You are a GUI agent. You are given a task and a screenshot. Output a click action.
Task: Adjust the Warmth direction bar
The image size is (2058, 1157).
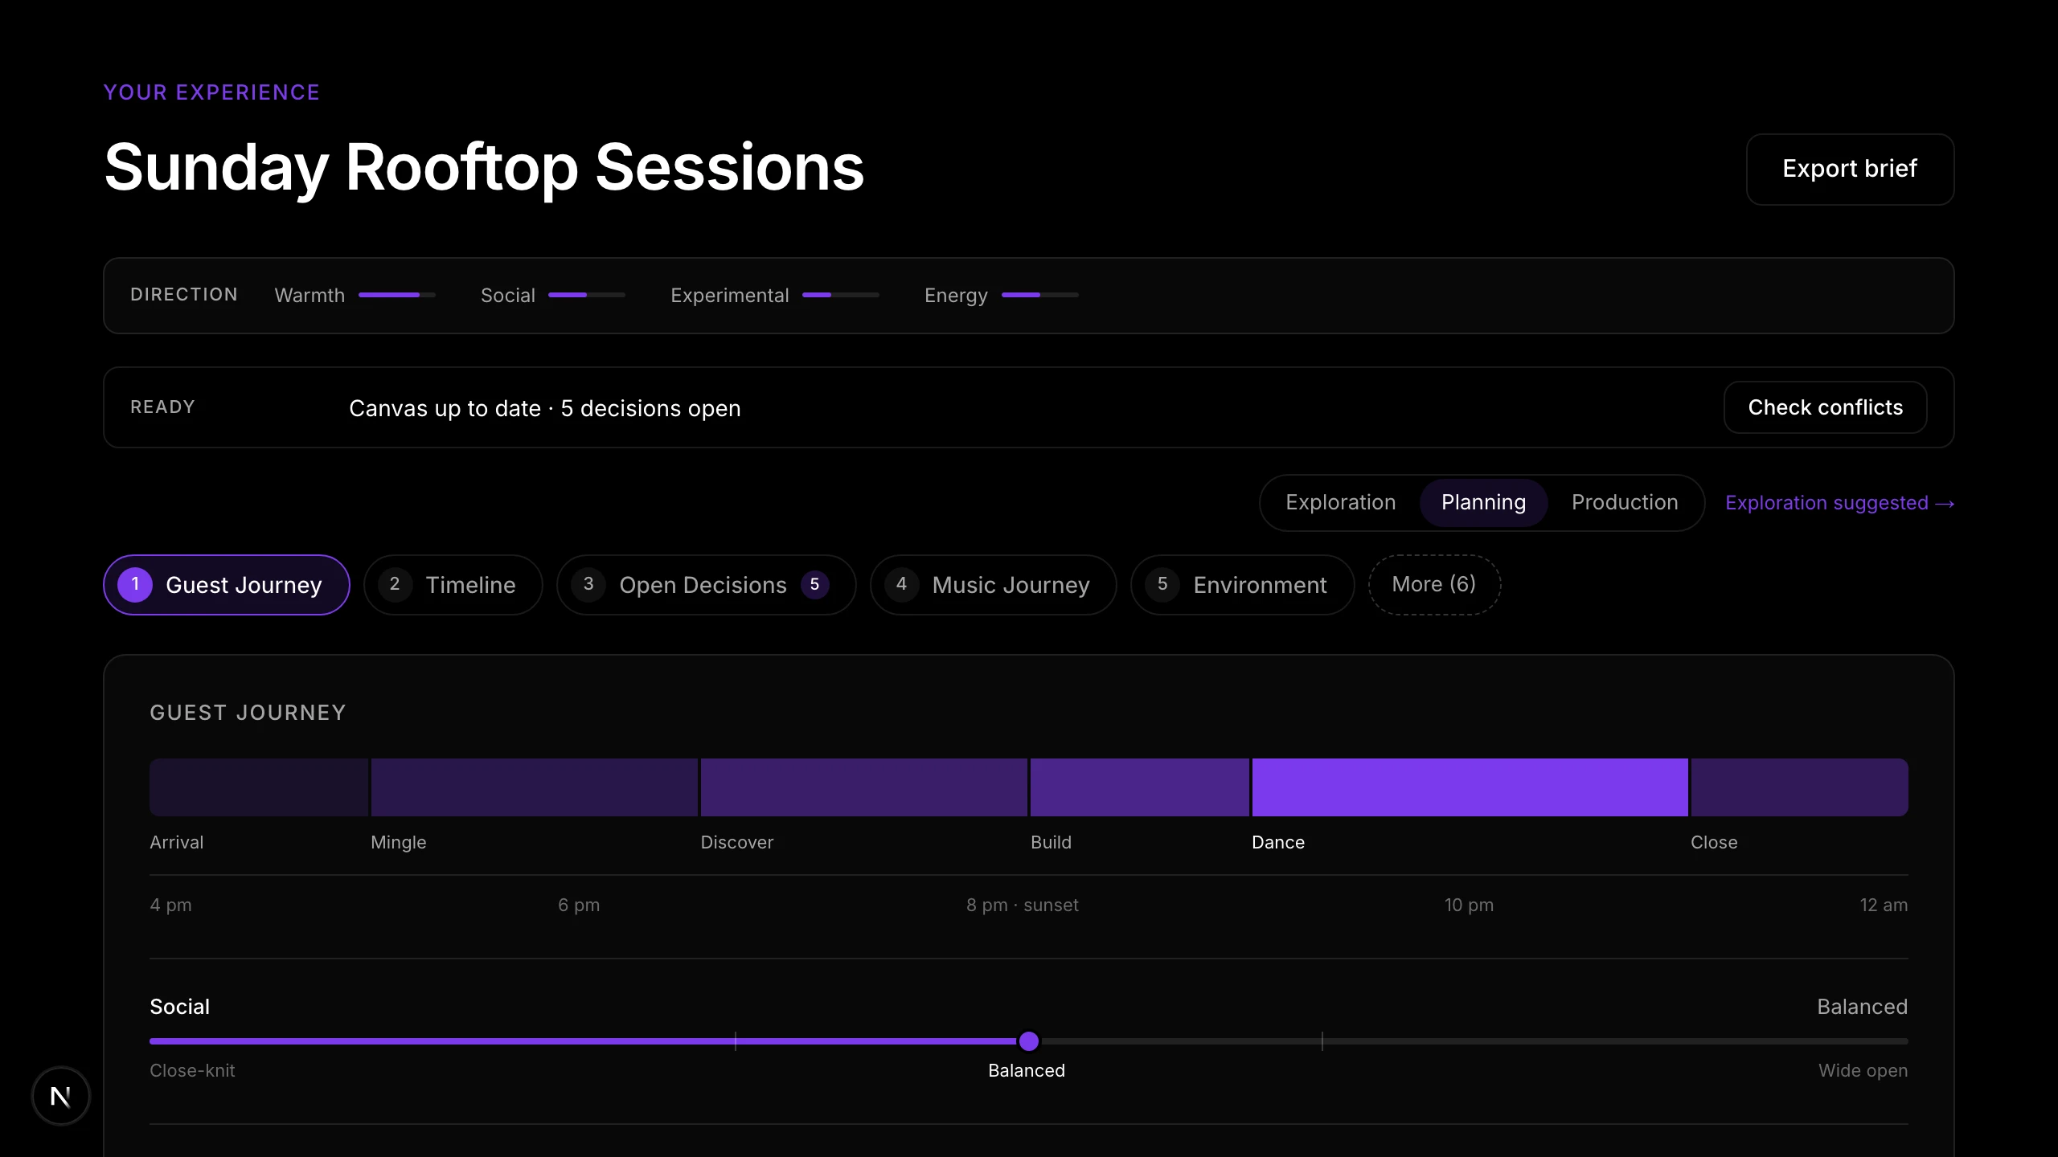point(397,295)
